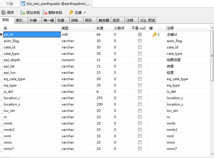
Task: Check Not Null for cata_id
Action: (x=140, y=47)
